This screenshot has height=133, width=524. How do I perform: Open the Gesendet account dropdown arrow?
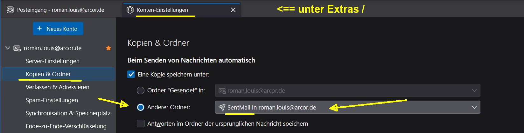(474, 91)
